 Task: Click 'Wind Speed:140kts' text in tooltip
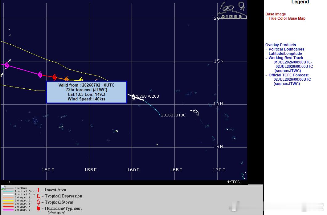coord(87,99)
